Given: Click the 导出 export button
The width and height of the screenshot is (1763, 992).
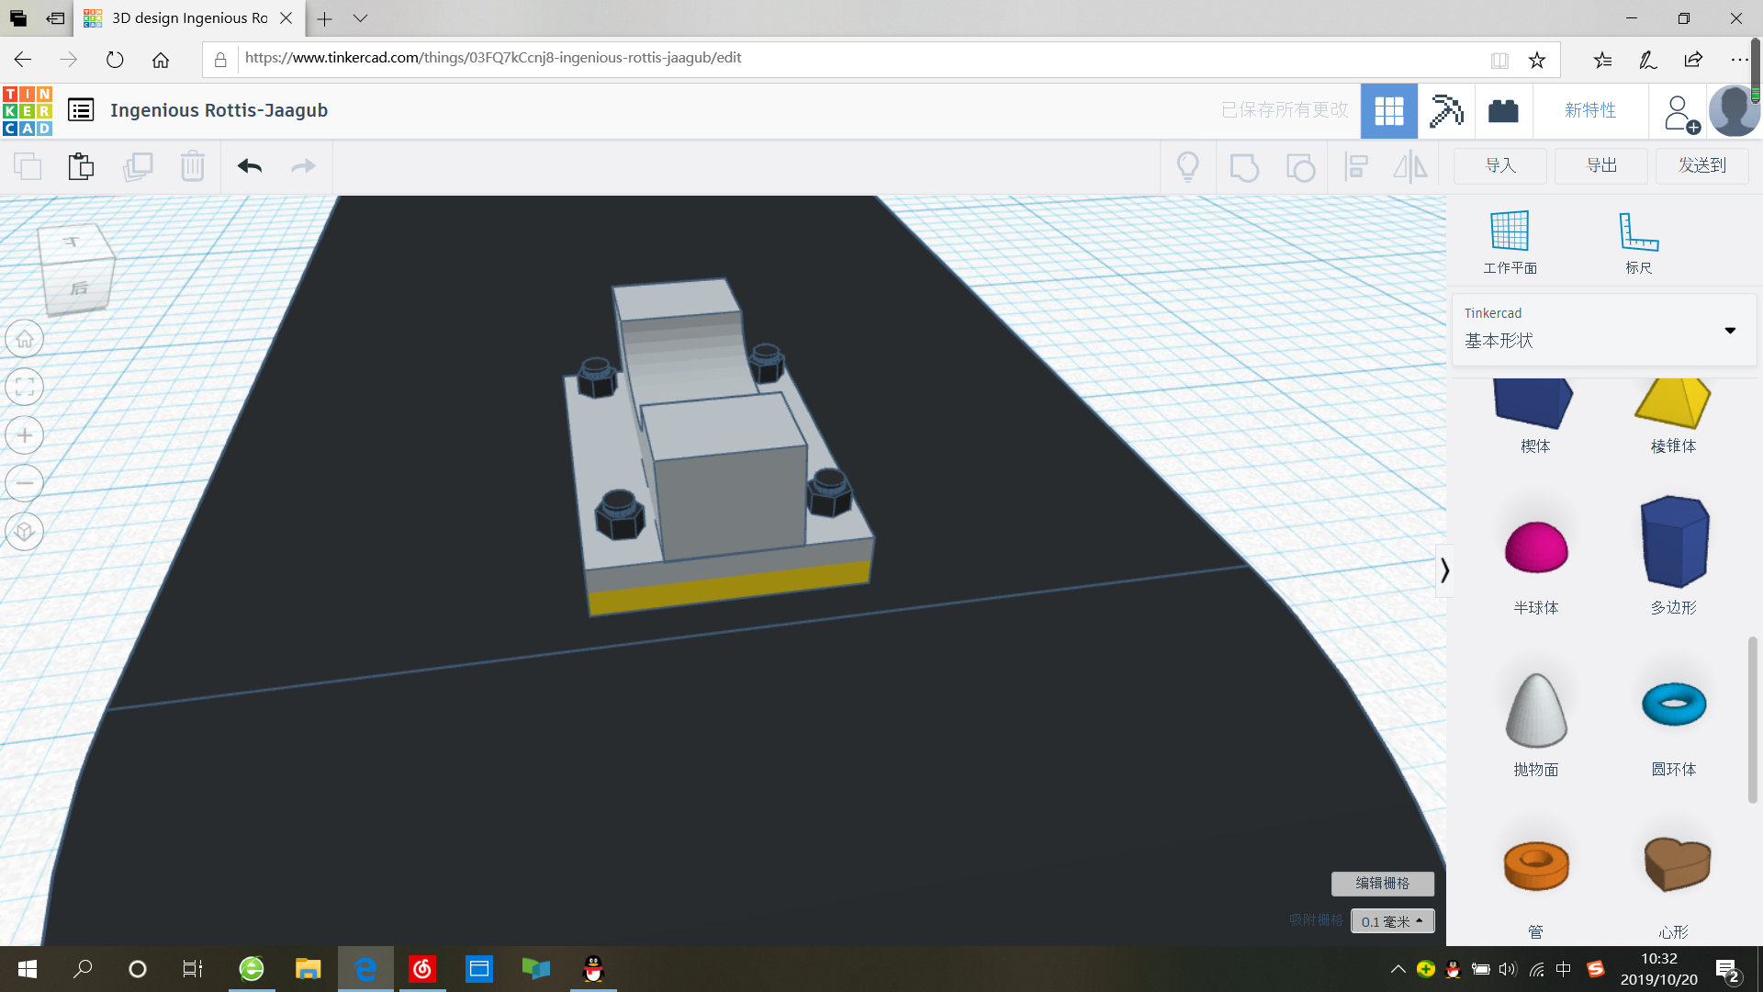Looking at the screenshot, I should 1601,165.
